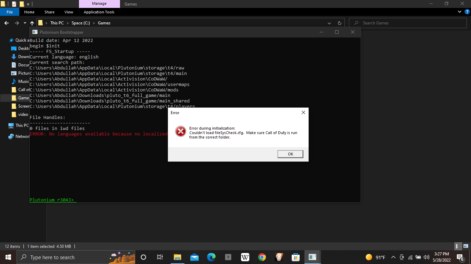Click the New Folder quick access icon
Screen dimensions: 471x264
pyautogui.click(x=22, y=4)
